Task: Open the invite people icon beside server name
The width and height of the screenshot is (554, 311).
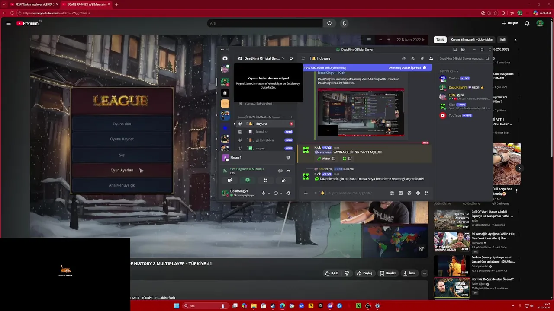Action: tap(291, 58)
